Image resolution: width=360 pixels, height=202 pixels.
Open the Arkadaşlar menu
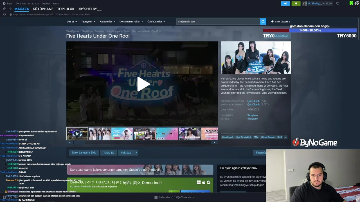pyautogui.click(x=34, y=4)
